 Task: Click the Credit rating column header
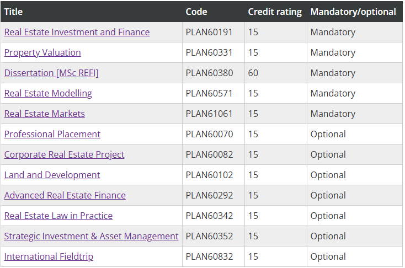[x=275, y=12]
